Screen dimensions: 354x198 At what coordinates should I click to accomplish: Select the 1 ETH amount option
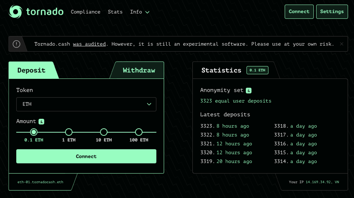pos(69,132)
